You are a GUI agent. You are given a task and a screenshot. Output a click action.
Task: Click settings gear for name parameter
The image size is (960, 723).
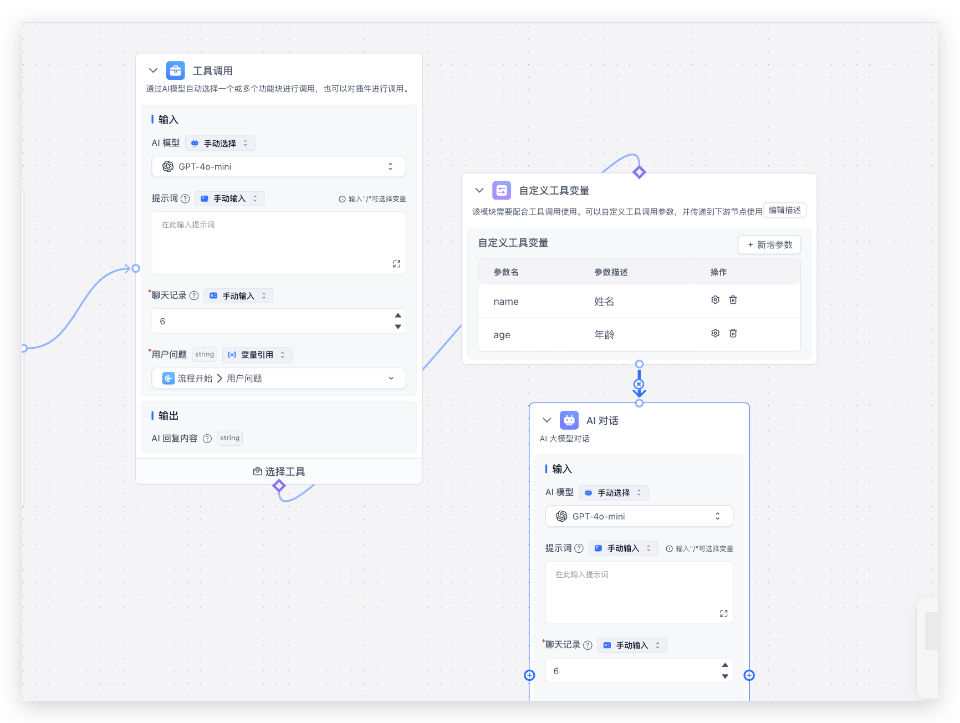pyautogui.click(x=715, y=300)
